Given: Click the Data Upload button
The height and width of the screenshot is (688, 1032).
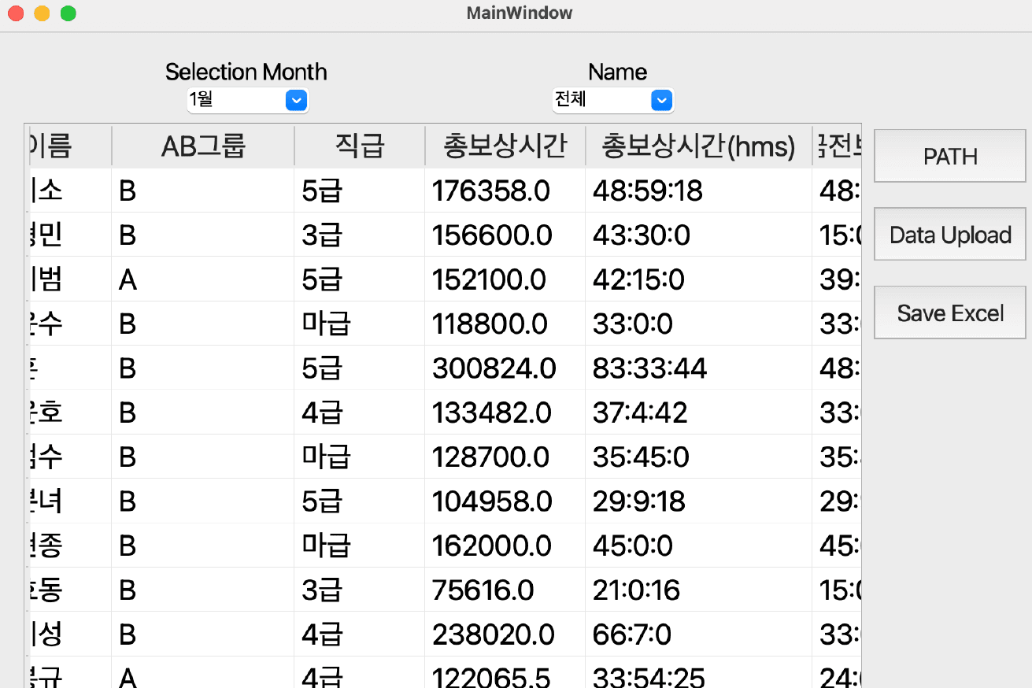Looking at the screenshot, I should 950,235.
